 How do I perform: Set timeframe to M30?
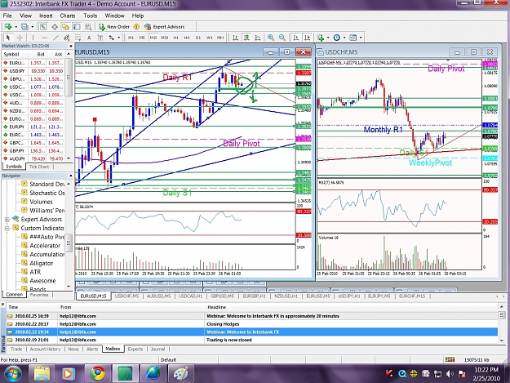tap(165, 38)
